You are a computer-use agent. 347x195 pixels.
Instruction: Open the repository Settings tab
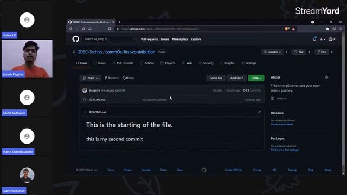click(x=248, y=63)
